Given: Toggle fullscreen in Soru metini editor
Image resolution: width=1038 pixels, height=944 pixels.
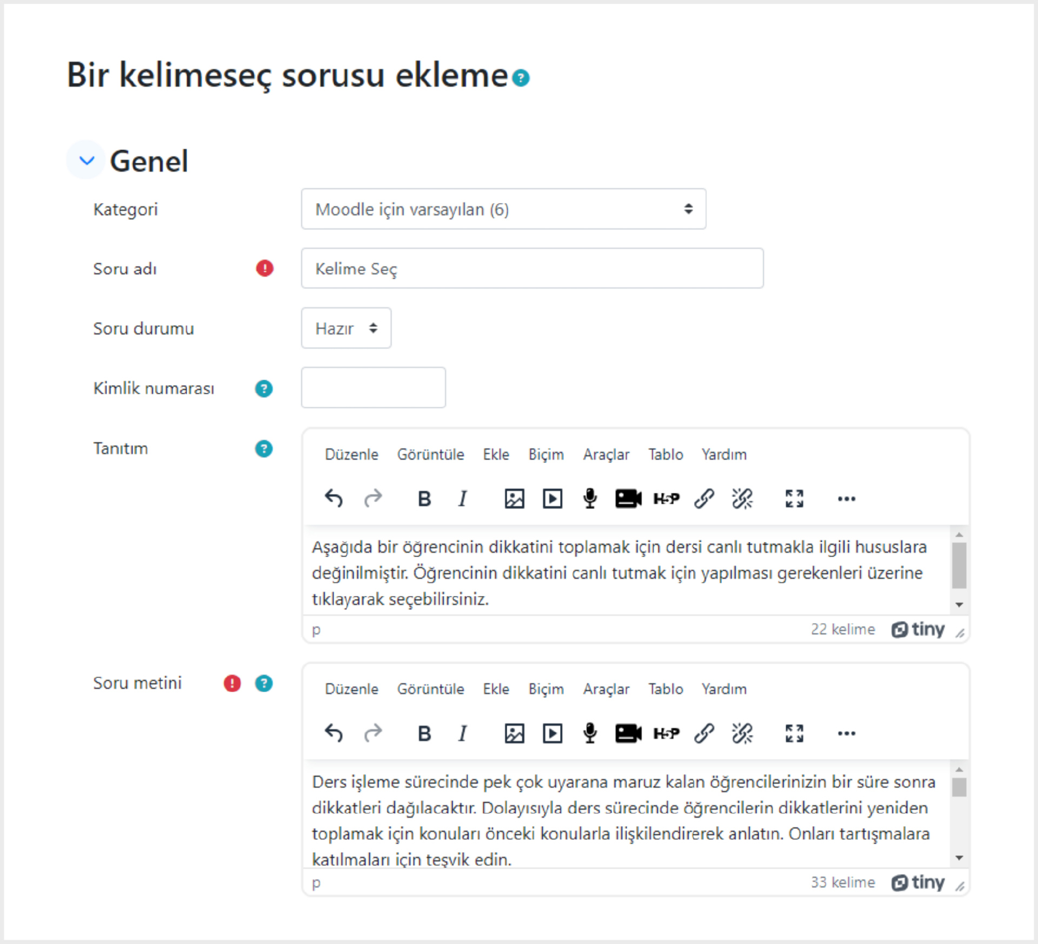Looking at the screenshot, I should pos(794,733).
